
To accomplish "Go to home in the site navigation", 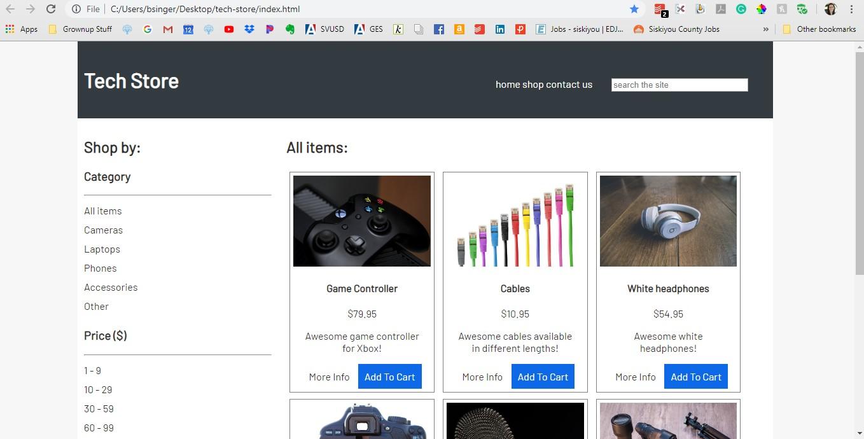I will point(508,85).
